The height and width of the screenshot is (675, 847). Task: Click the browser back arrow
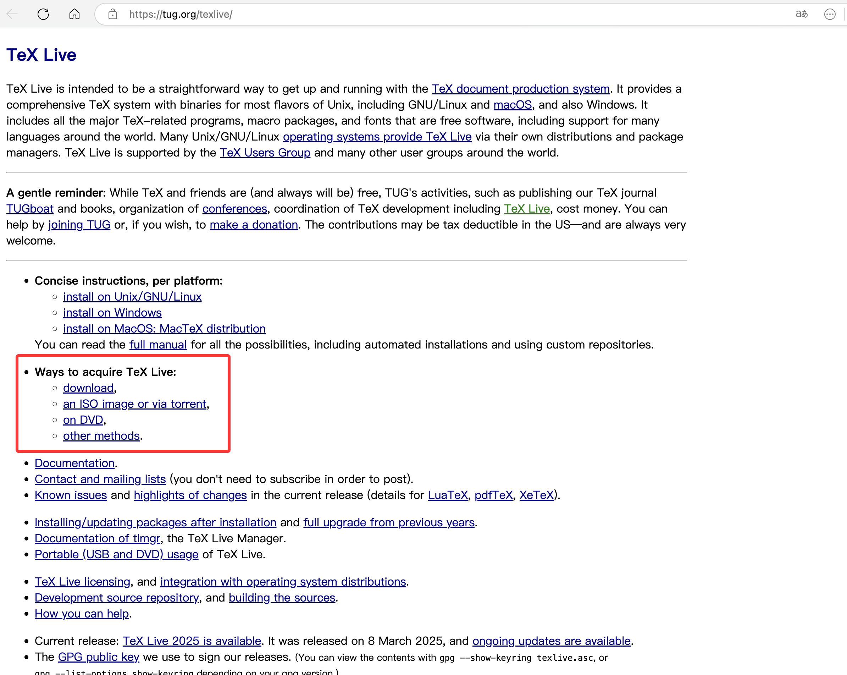(x=12, y=15)
